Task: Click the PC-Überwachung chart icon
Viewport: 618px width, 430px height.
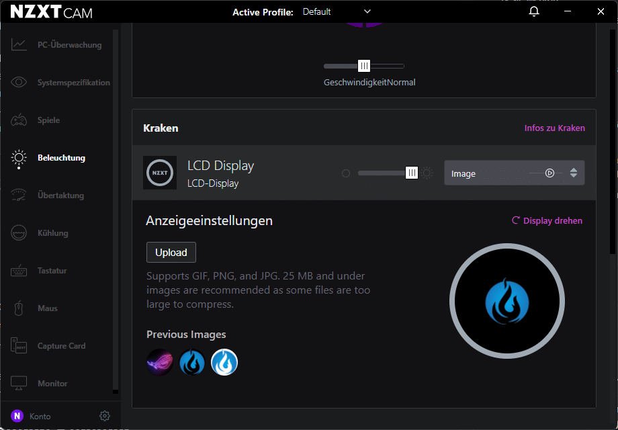Action: tap(19, 45)
